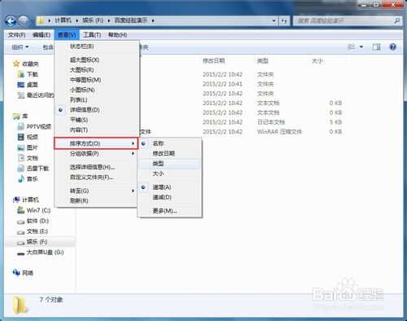Expand the 分组依据(P) submenu

pos(97,154)
